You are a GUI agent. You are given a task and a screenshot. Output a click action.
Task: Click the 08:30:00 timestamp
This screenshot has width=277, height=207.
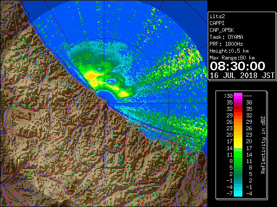[238, 66]
